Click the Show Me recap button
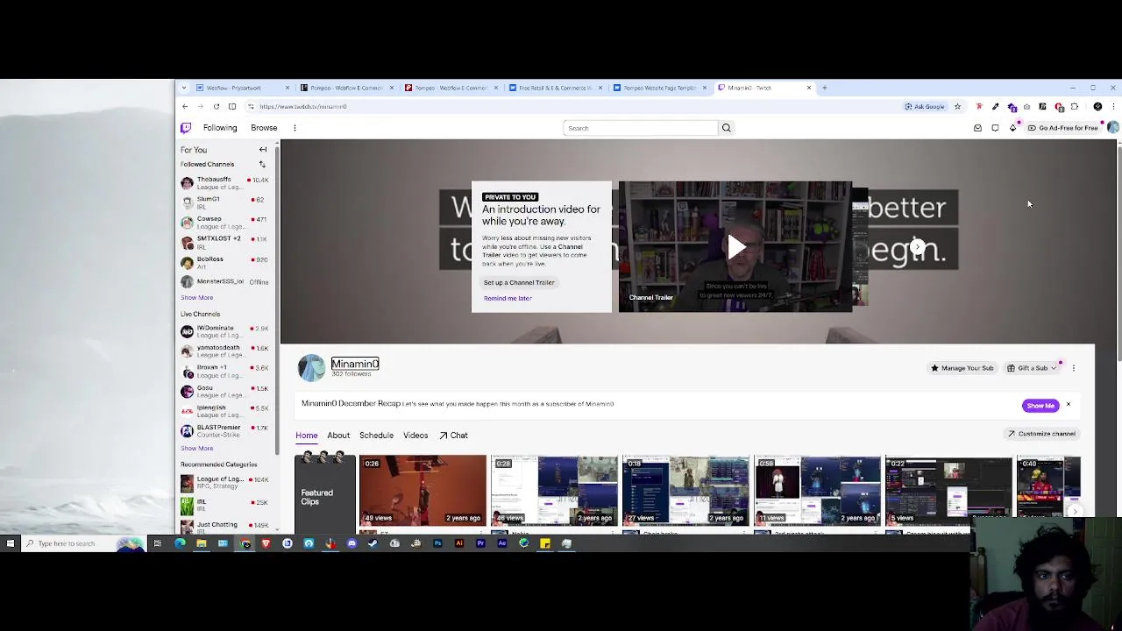The height and width of the screenshot is (631, 1122). click(1040, 406)
